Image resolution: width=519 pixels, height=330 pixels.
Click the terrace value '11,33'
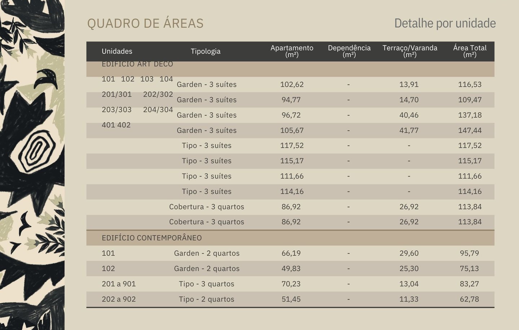(x=409, y=299)
